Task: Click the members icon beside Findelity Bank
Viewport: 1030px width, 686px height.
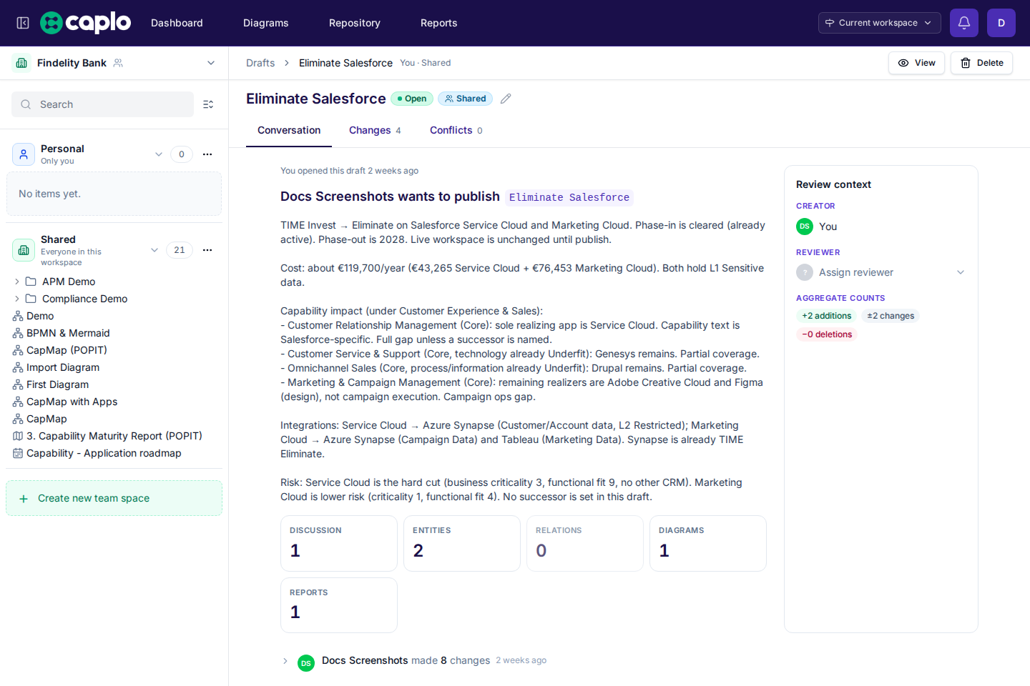Action: point(119,63)
